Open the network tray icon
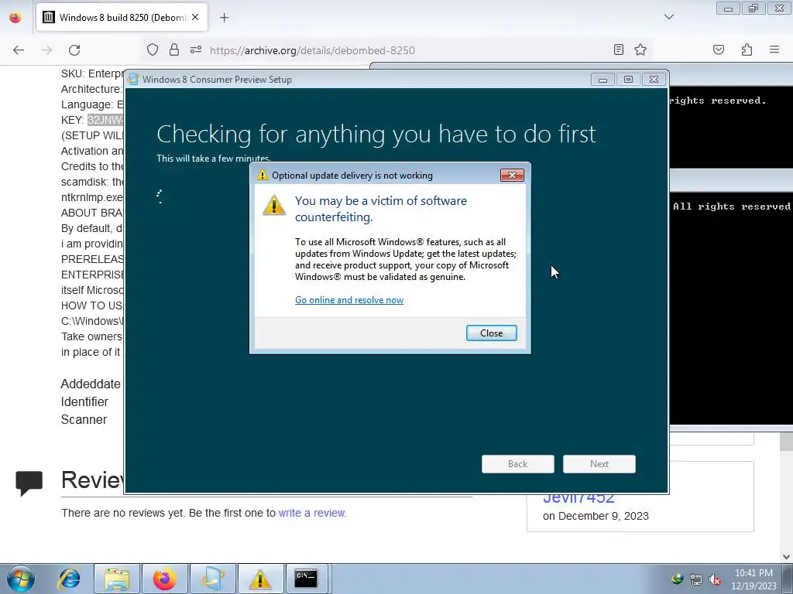Screen dimensions: 793x594 coord(696,580)
